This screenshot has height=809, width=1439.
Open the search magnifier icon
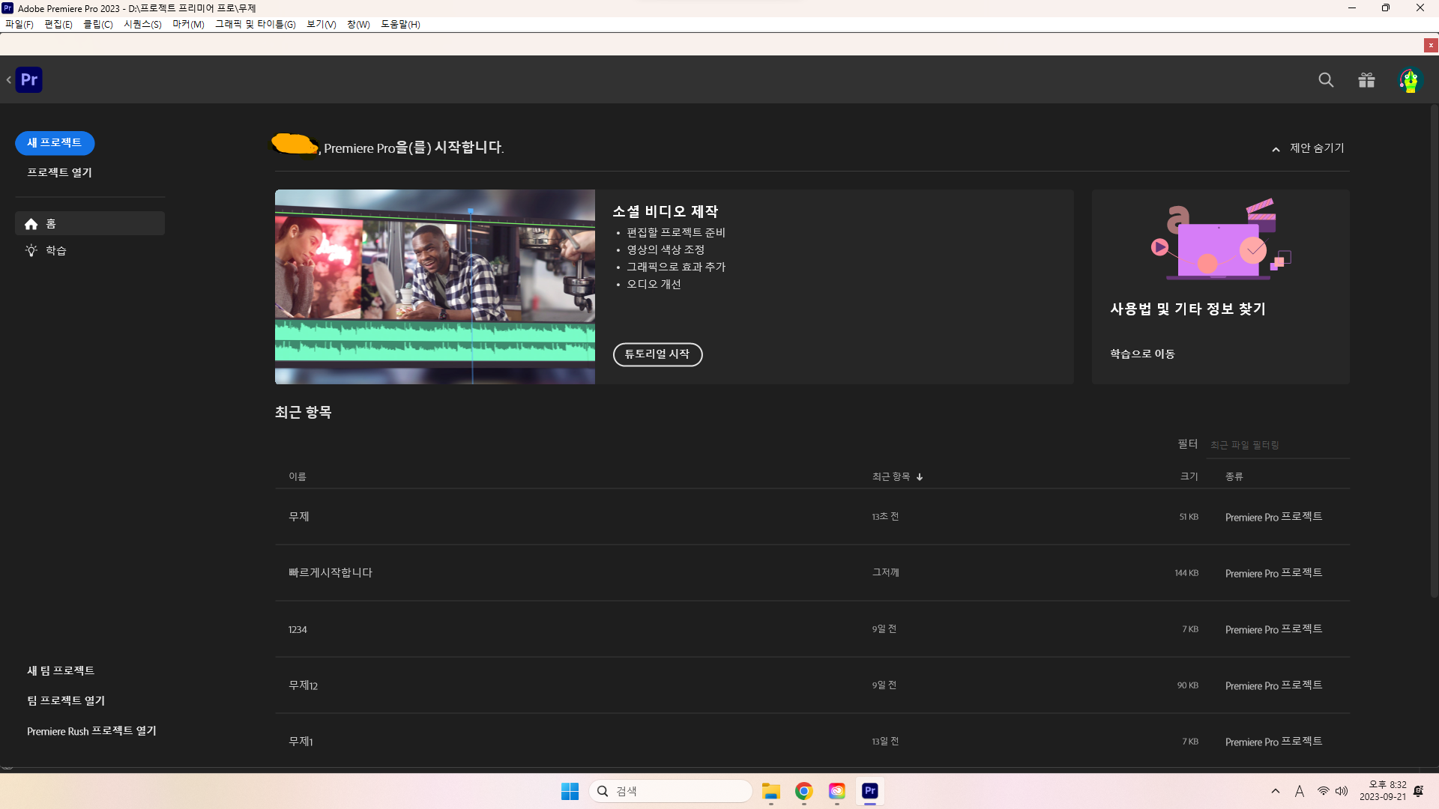tap(1326, 80)
